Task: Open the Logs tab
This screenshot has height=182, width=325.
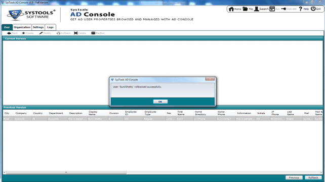Action: tap(50, 27)
